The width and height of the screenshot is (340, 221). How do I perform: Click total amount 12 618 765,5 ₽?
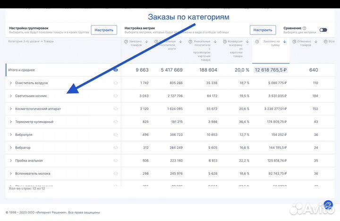[x=271, y=70]
